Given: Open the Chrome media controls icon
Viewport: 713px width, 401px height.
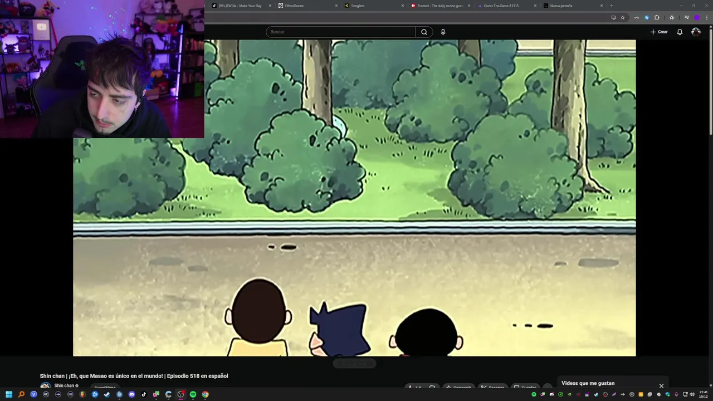Looking at the screenshot, I should 687,17.
